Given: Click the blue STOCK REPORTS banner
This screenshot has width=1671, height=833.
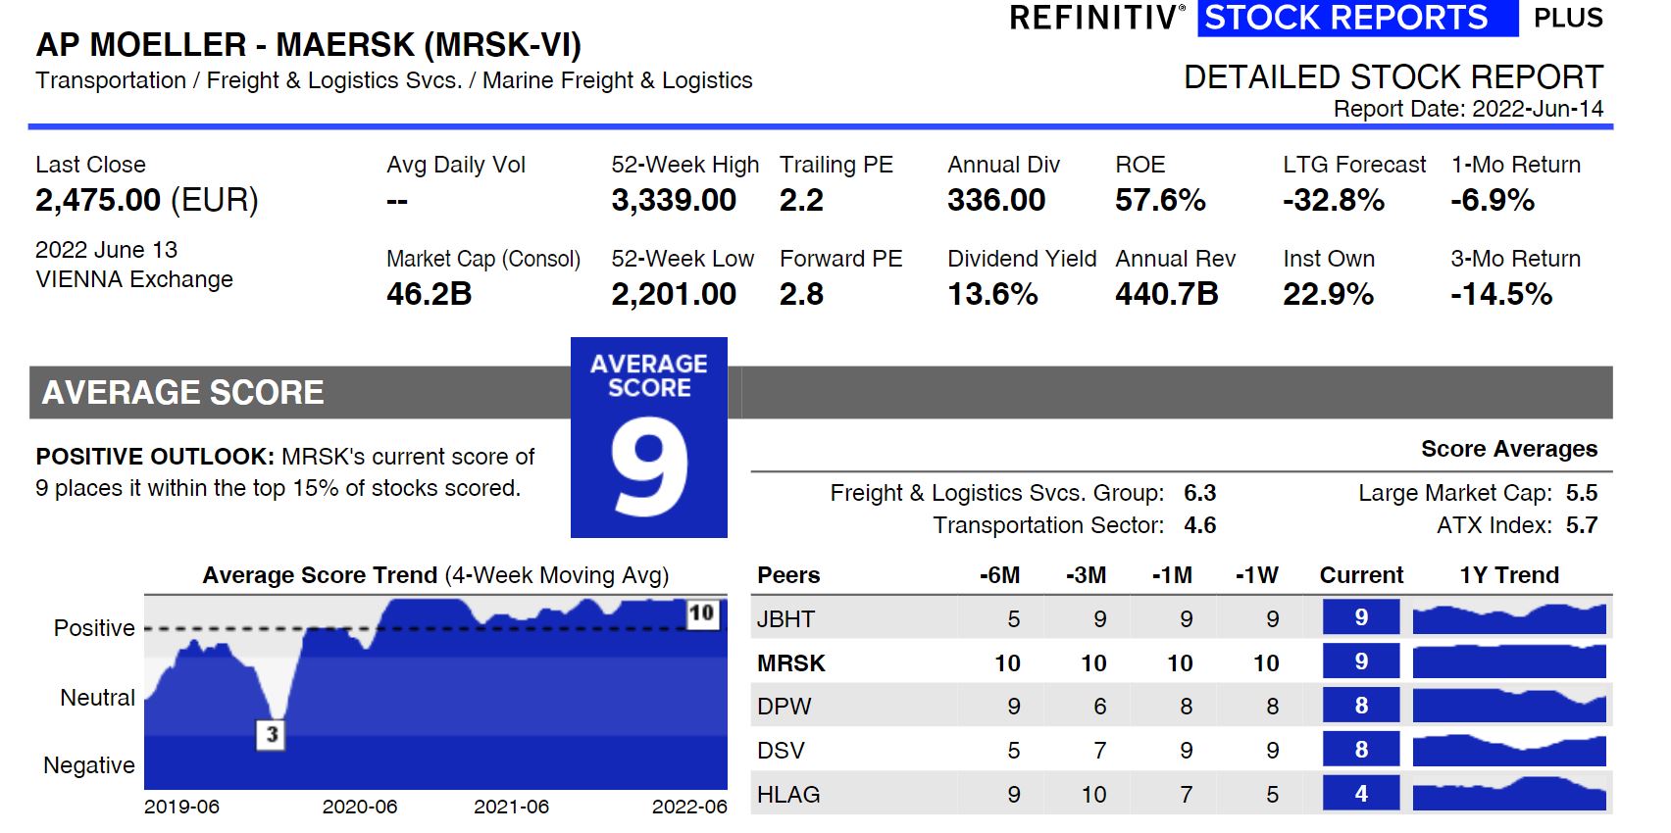Looking at the screenshot, I should 1357,18.
